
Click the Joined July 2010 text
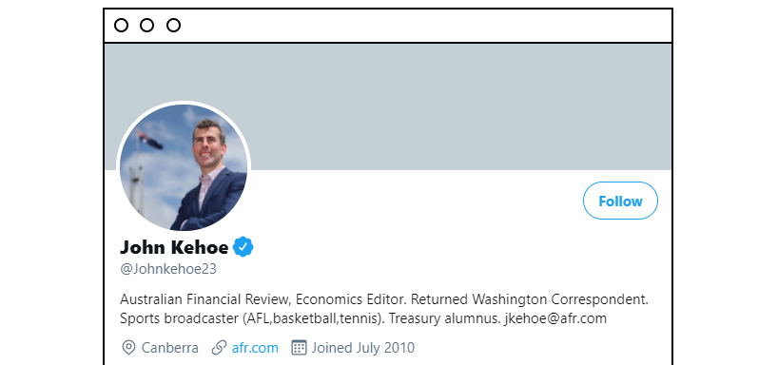click(x=362, y=348)
